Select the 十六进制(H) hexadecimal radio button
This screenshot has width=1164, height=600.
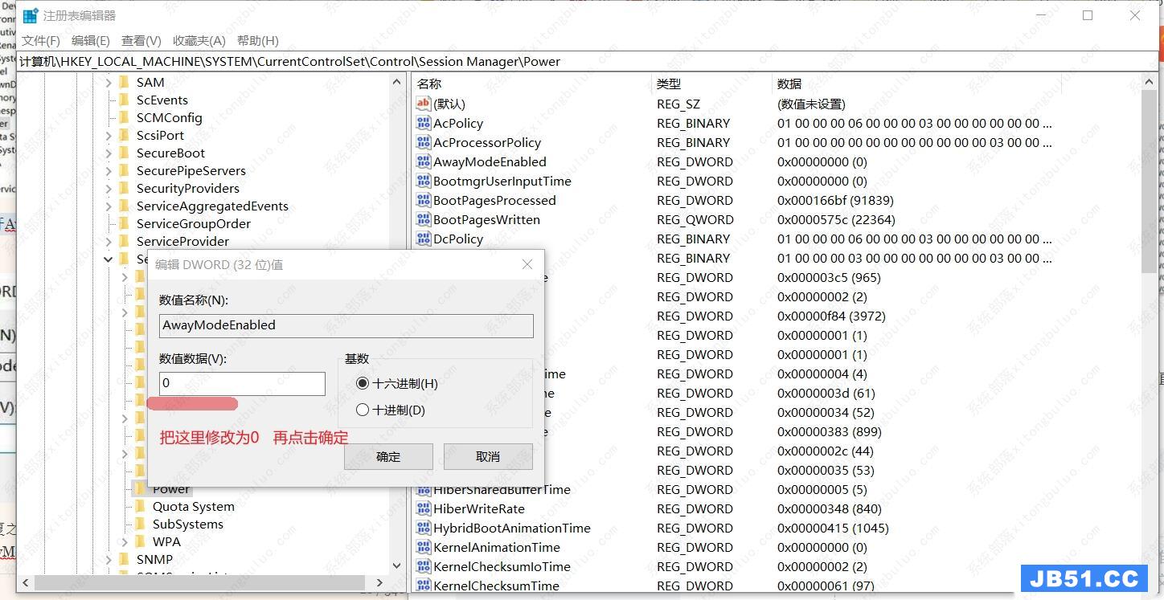tap(363, 384)
